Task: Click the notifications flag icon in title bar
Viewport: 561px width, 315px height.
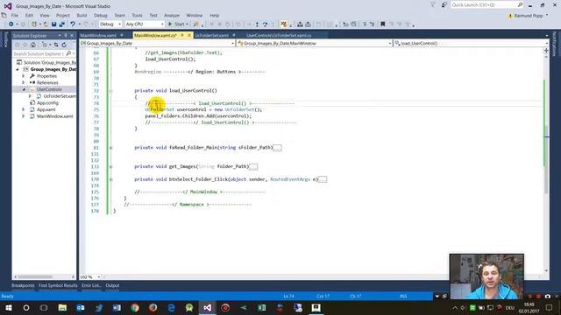Action: 432,4
